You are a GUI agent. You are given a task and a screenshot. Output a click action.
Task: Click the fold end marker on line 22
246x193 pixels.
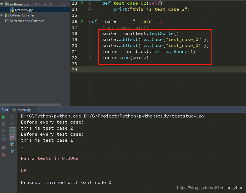[x=89, y=58]
